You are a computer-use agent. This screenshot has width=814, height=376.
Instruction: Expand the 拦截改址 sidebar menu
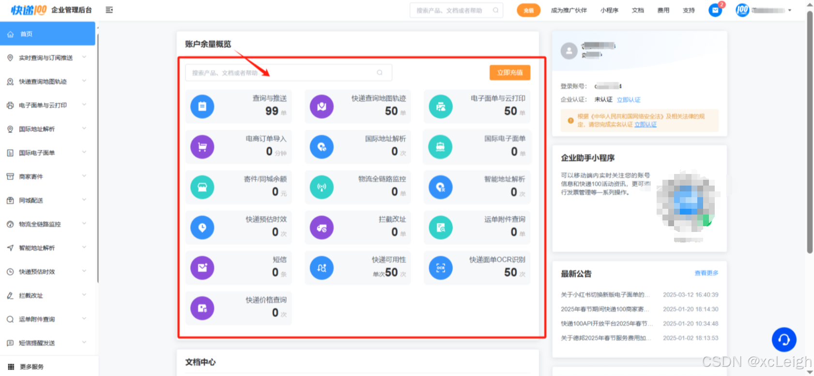click(48, 295)
